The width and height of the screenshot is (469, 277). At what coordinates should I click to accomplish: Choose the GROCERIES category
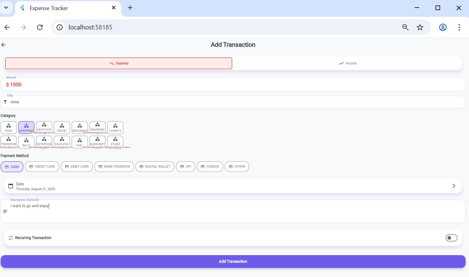79,127
